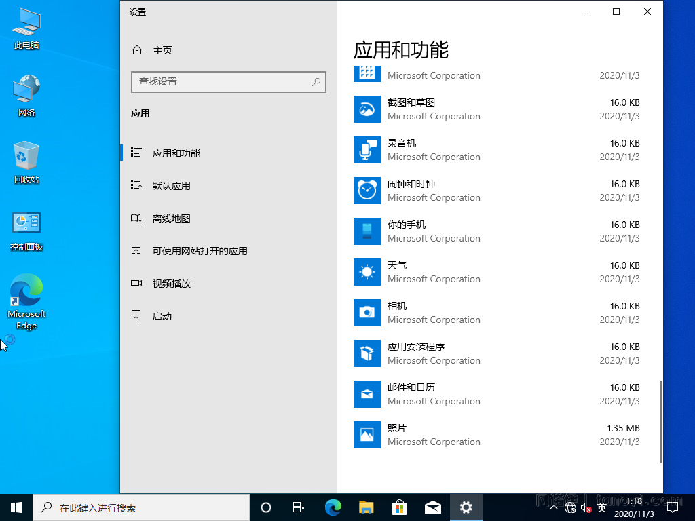Maximize the 设置 window

[x=616, y=12]
